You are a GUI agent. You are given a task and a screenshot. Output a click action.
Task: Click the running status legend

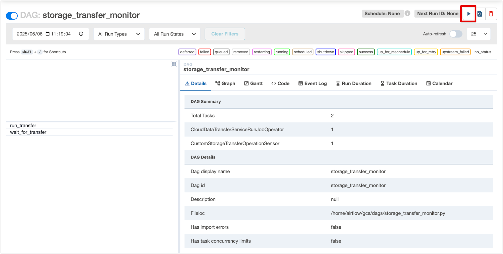coord(282,52)
